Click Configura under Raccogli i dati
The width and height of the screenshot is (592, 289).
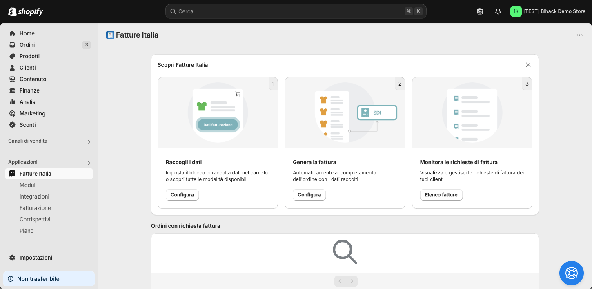(182, 195)
